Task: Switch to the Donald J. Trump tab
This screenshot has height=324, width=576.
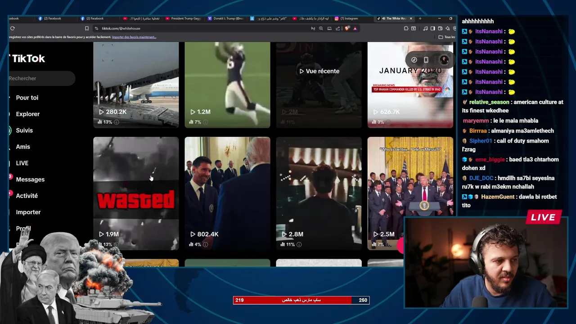Action: pyautogui.click(x=226, y=18)
